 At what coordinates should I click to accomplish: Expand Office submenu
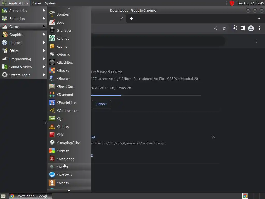tap(24, 51)
